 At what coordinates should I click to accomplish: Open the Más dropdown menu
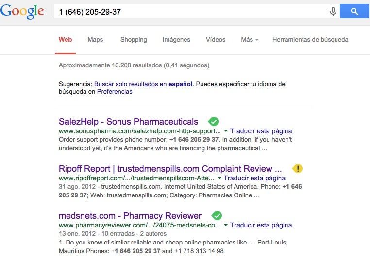250,40
